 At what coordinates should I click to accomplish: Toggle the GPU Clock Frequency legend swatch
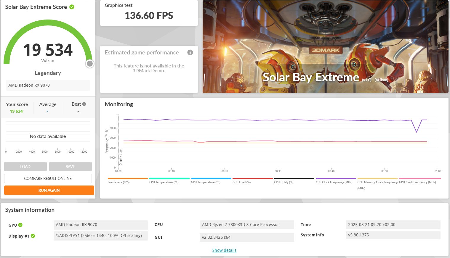coord(420,179)
